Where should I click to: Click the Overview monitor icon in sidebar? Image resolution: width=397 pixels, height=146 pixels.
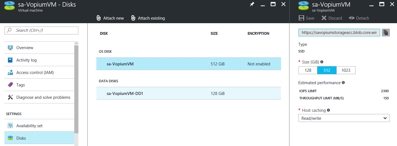point(10,47)
